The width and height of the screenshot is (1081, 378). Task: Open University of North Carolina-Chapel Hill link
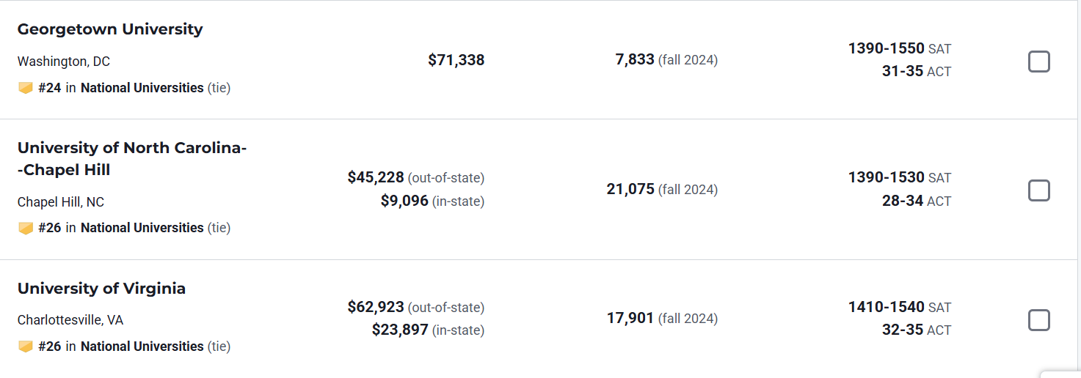(x=131, y=159)
